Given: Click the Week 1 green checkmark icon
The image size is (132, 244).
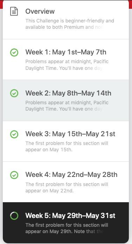Looking at the screenshot, I should [14, 52].
